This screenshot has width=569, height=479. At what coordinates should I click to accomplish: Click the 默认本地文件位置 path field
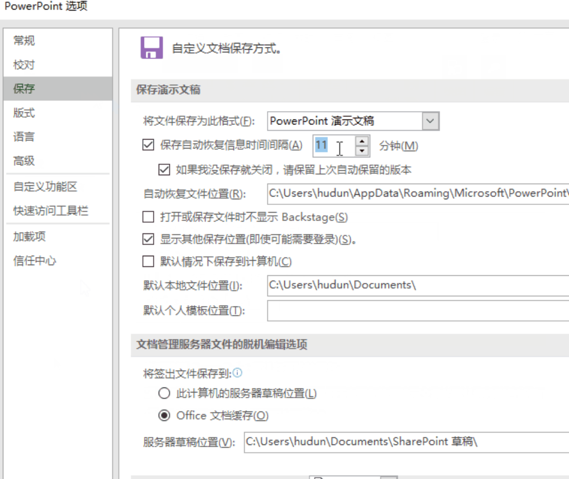418,285
